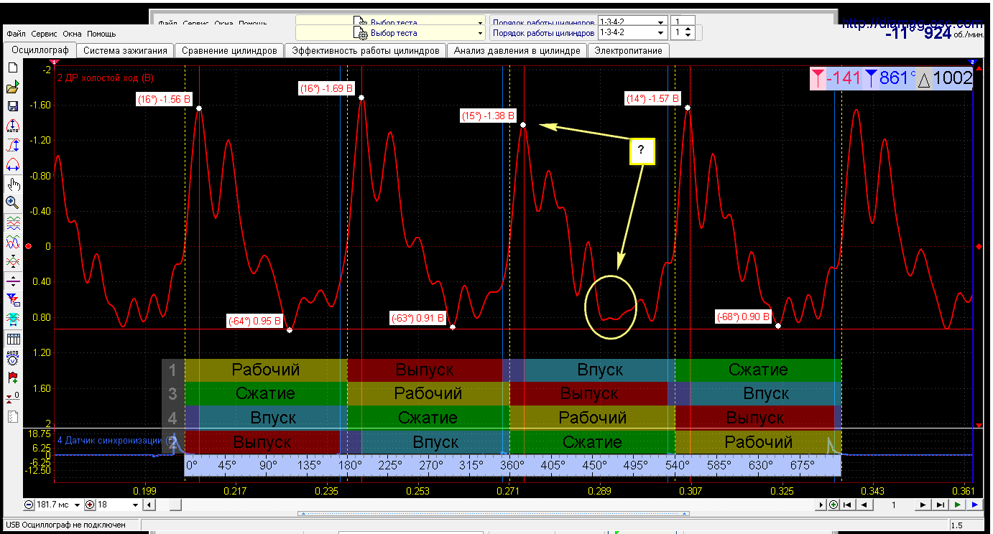Click the red and blue filter markers icon
Image resolution: width=993 pixels, height=534 pixels.
(12, 299)
